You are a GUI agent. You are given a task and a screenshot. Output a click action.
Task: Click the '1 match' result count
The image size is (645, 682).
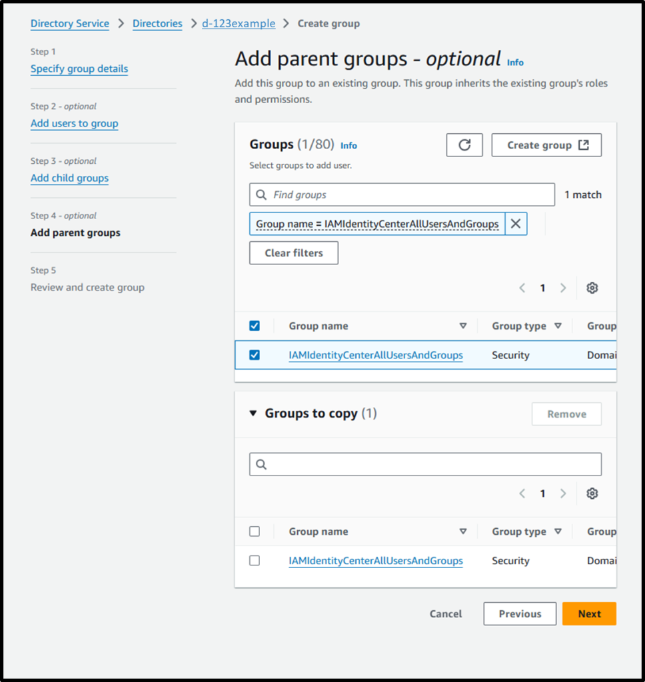pos(583,194)
